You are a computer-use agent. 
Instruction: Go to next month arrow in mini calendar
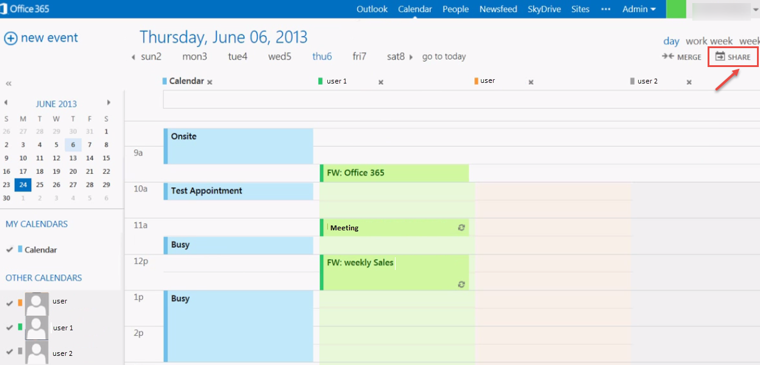(109, 103)
